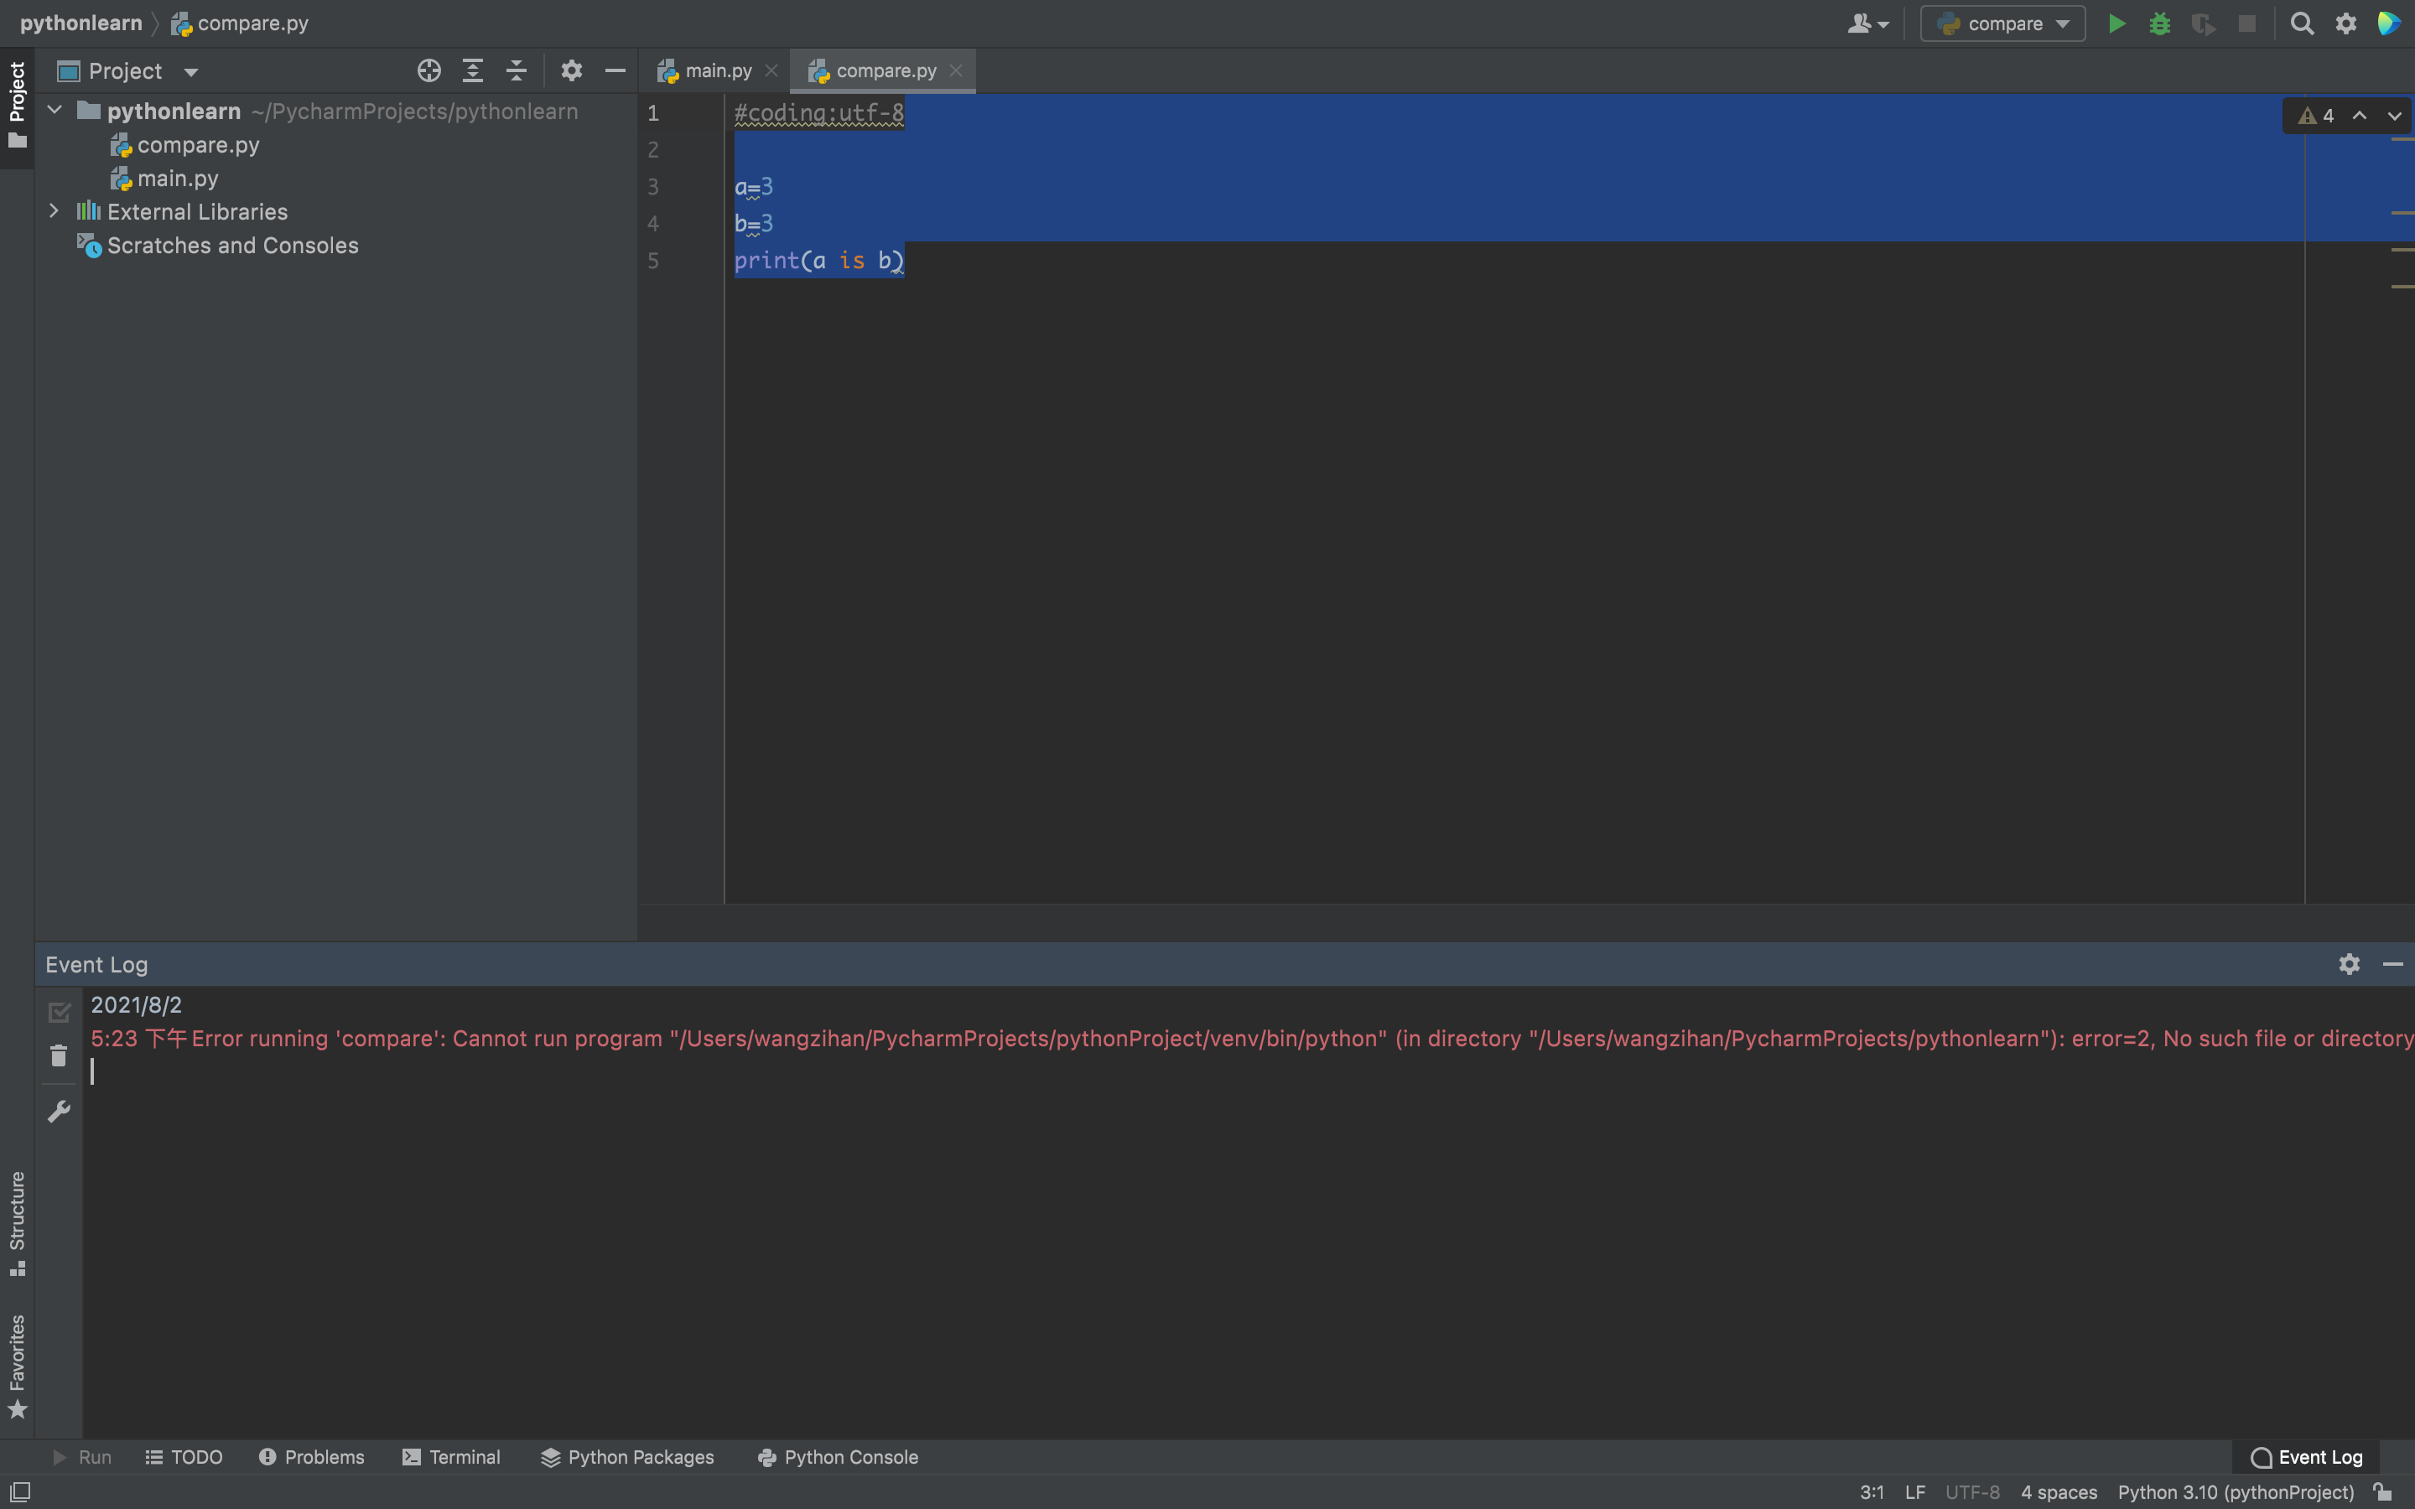
Task: Close the main.py editor tab
Action: [771, 71]
